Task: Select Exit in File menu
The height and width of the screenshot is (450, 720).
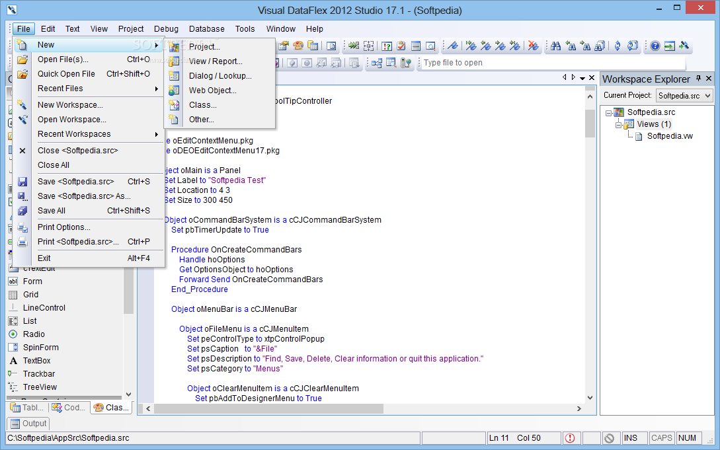Action: [x=89, y=258]
